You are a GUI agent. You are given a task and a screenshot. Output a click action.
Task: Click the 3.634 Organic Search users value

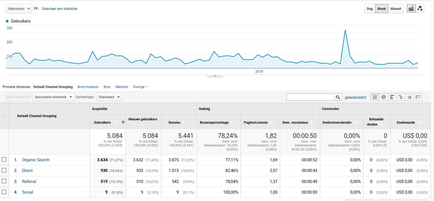[102, 160]
